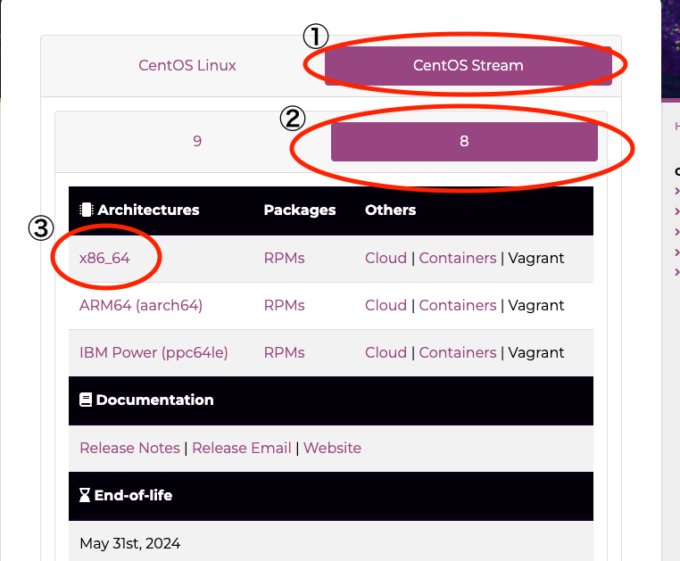Click the Architectures chip icon
The image size is (680, 561).
coord(87,210)
